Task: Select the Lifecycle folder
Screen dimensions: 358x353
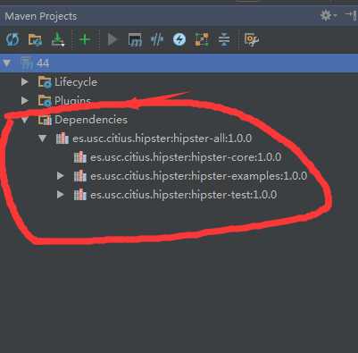Action: point(76,82)
